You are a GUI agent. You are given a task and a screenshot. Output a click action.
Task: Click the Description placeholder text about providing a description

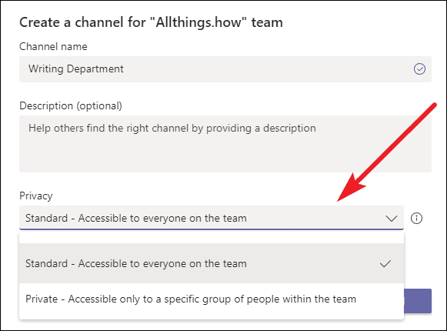coord(172,128)
